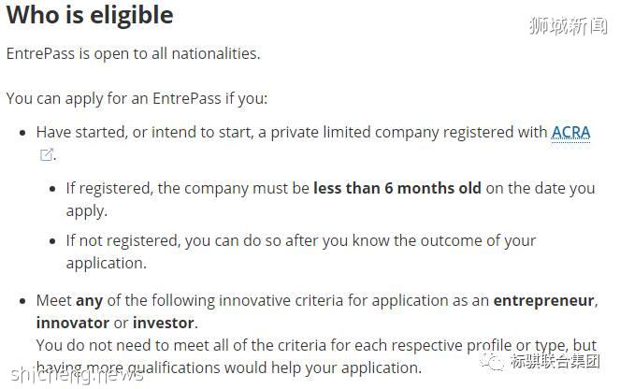Click the bullet before "Have started"
This screenshot has width=620, height=389.
pyautogui.click(x=23, y=133)
